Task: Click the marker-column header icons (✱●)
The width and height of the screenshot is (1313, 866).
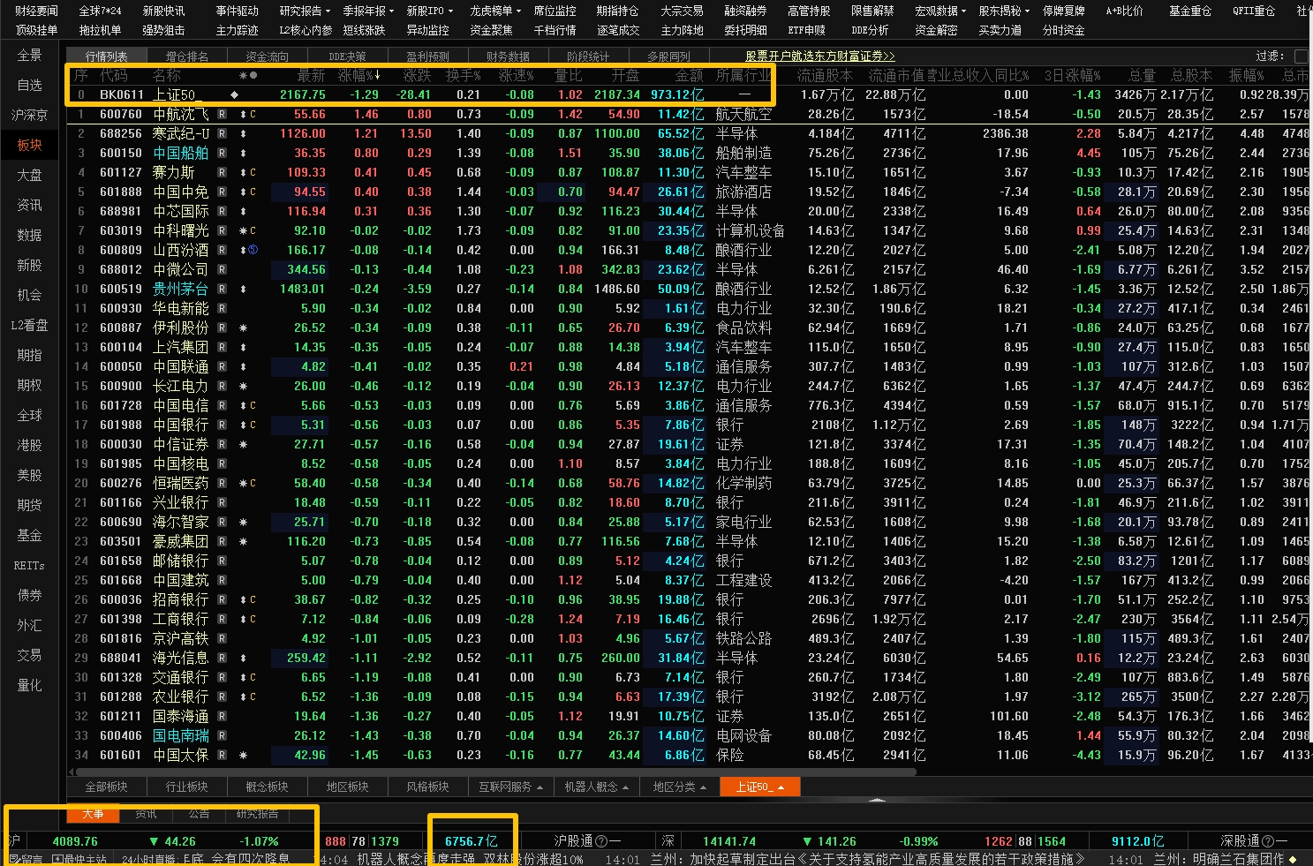Action: click(247, 76)
